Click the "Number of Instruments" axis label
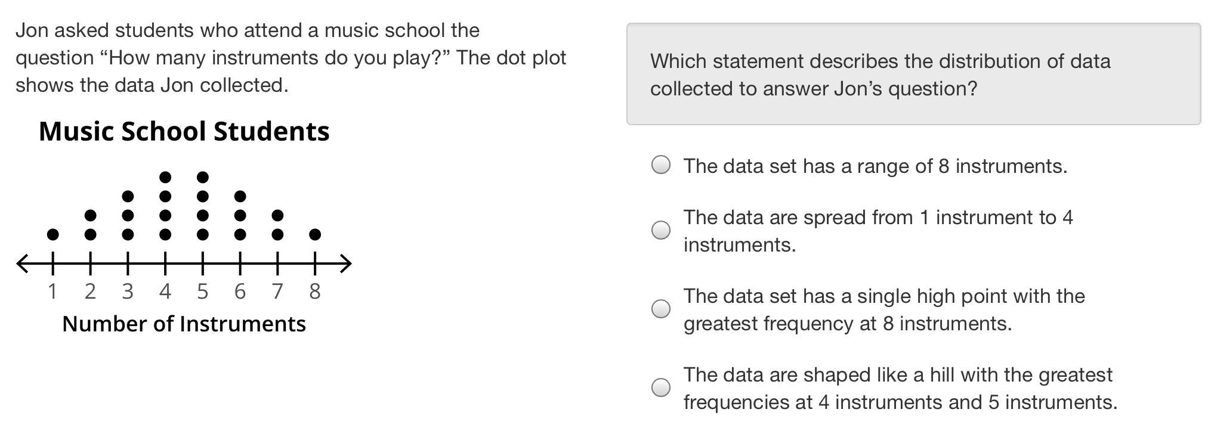This screenshot has height=434, width=1211. click(x=184, y=324)
